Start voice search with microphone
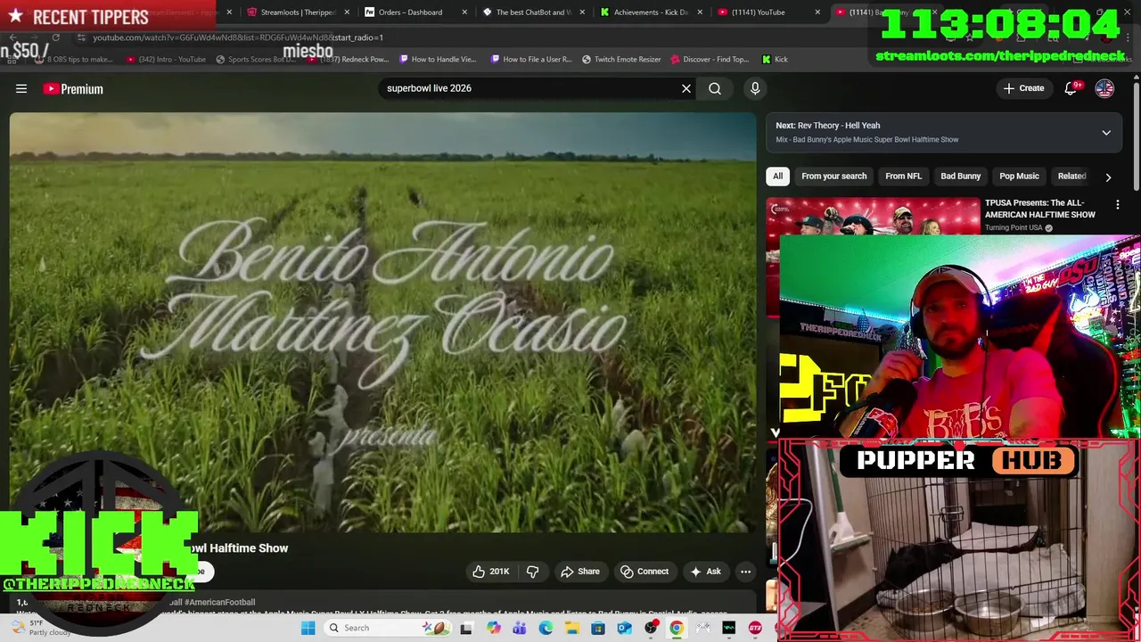1141x642 pixels. coord(755,88)
